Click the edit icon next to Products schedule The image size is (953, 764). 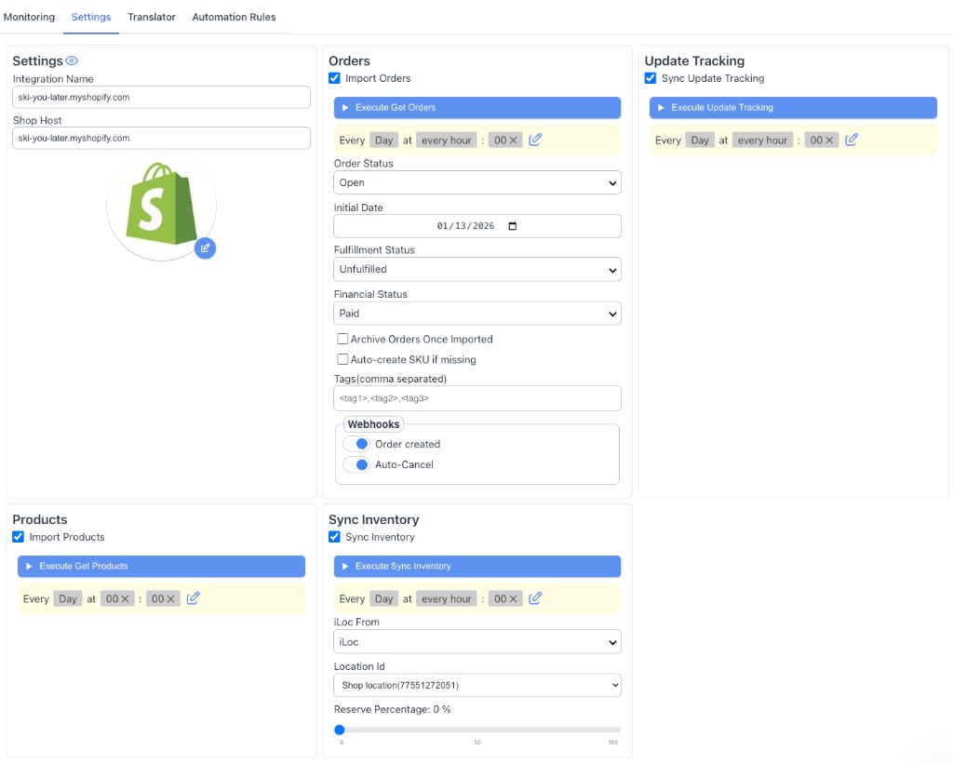[x=193, y=598]
